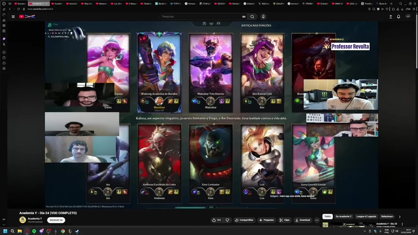This screenshot has width=418, height=235.
Task: Click the Sion Lenhador champion card
Action: tap(211, 163)
